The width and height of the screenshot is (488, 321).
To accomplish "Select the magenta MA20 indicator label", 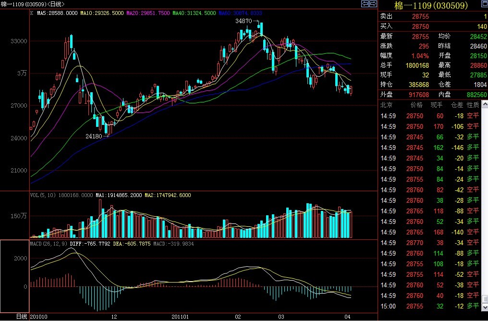I will 138,13.
